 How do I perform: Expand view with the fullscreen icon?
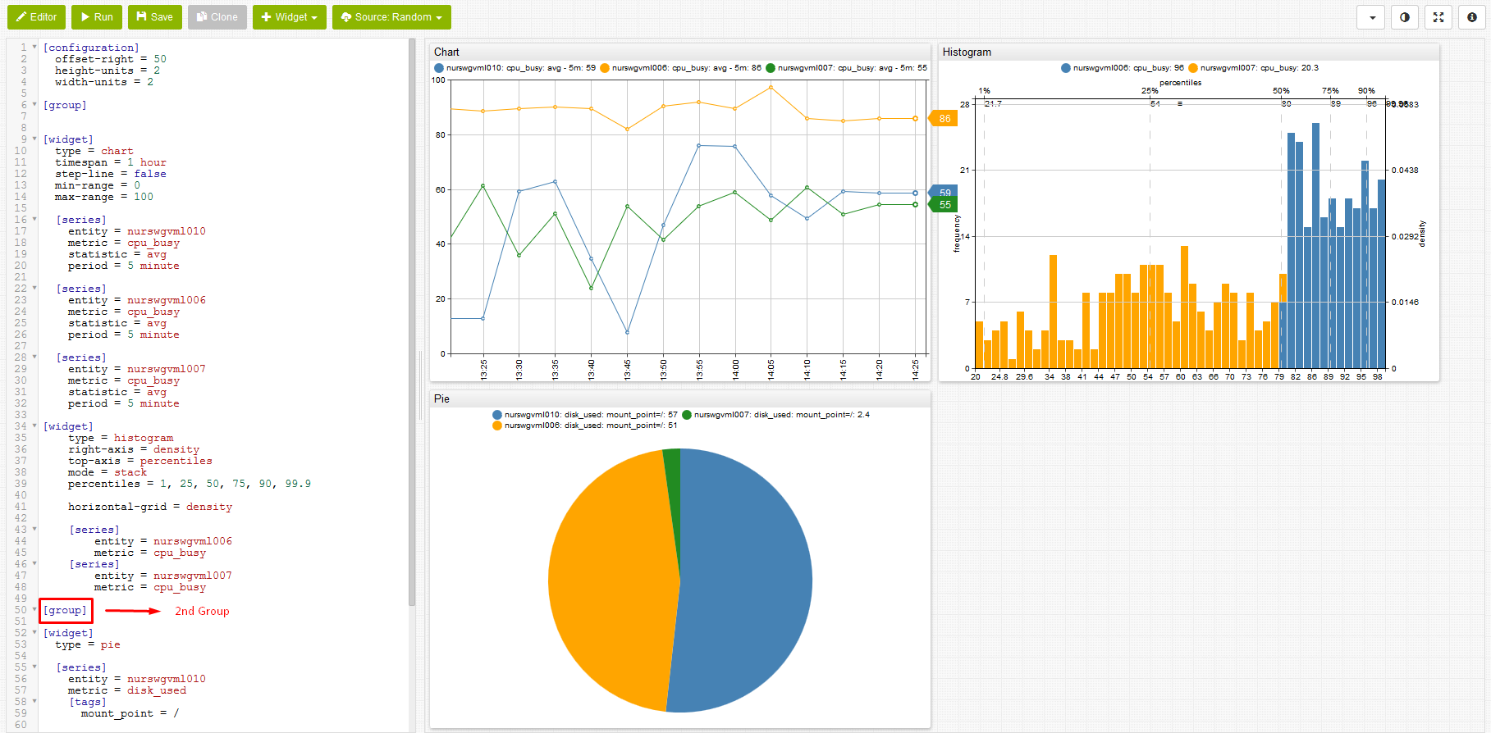1438,17
